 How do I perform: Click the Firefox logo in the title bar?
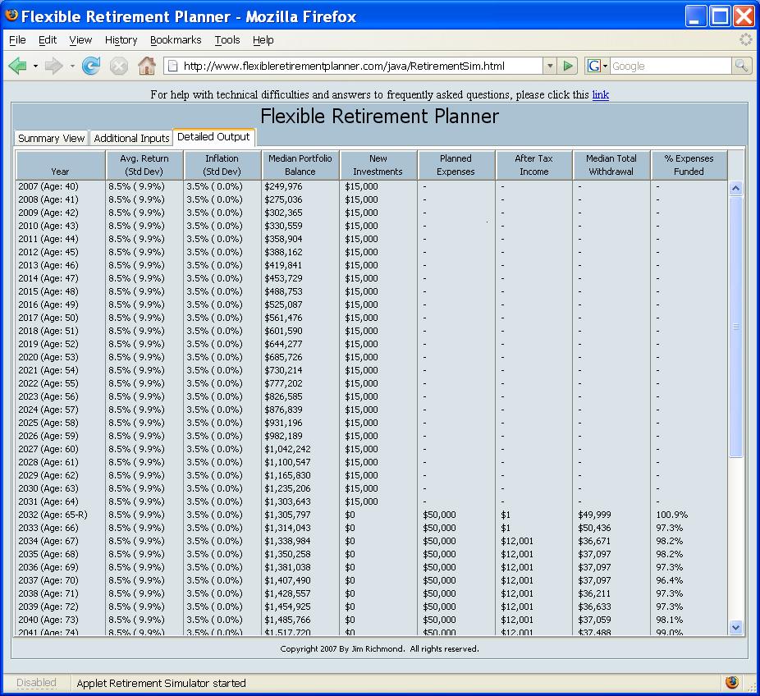11,16
